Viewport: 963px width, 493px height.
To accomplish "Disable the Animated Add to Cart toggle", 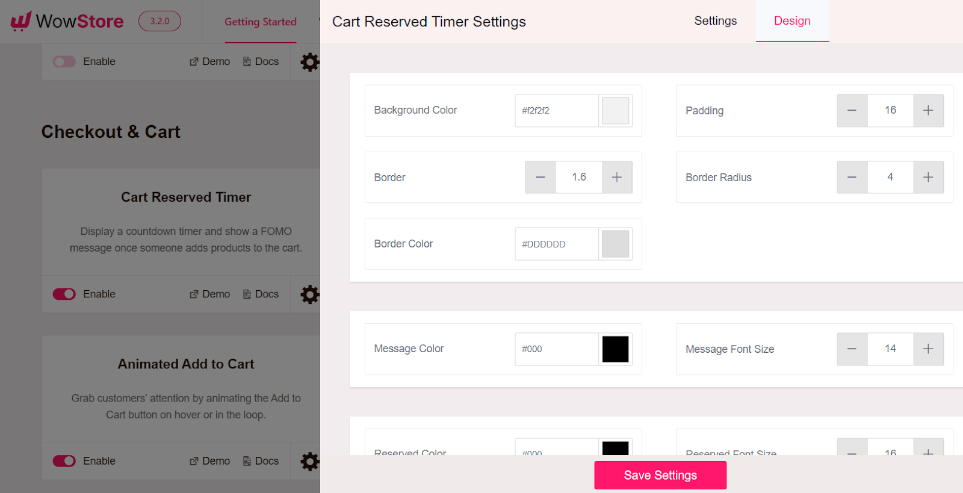I will click(64, 461).
